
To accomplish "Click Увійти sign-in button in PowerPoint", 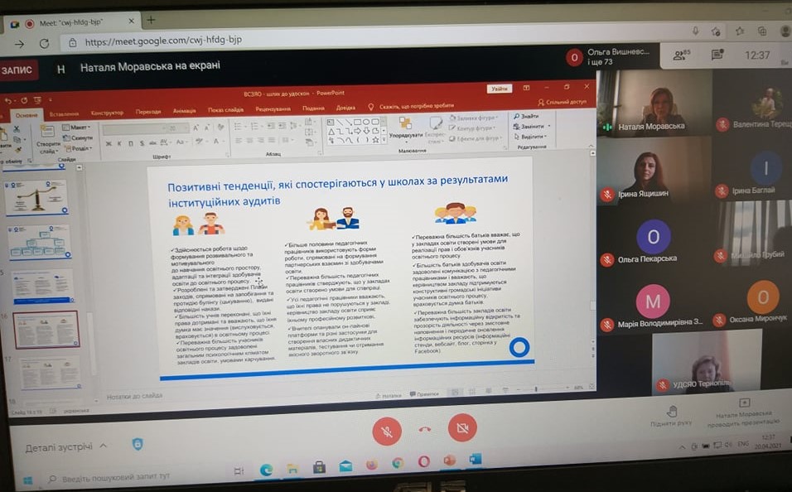I will pos(500,89).
